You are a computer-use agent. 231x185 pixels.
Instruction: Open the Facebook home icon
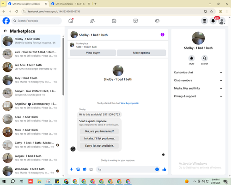coord(71,21)
